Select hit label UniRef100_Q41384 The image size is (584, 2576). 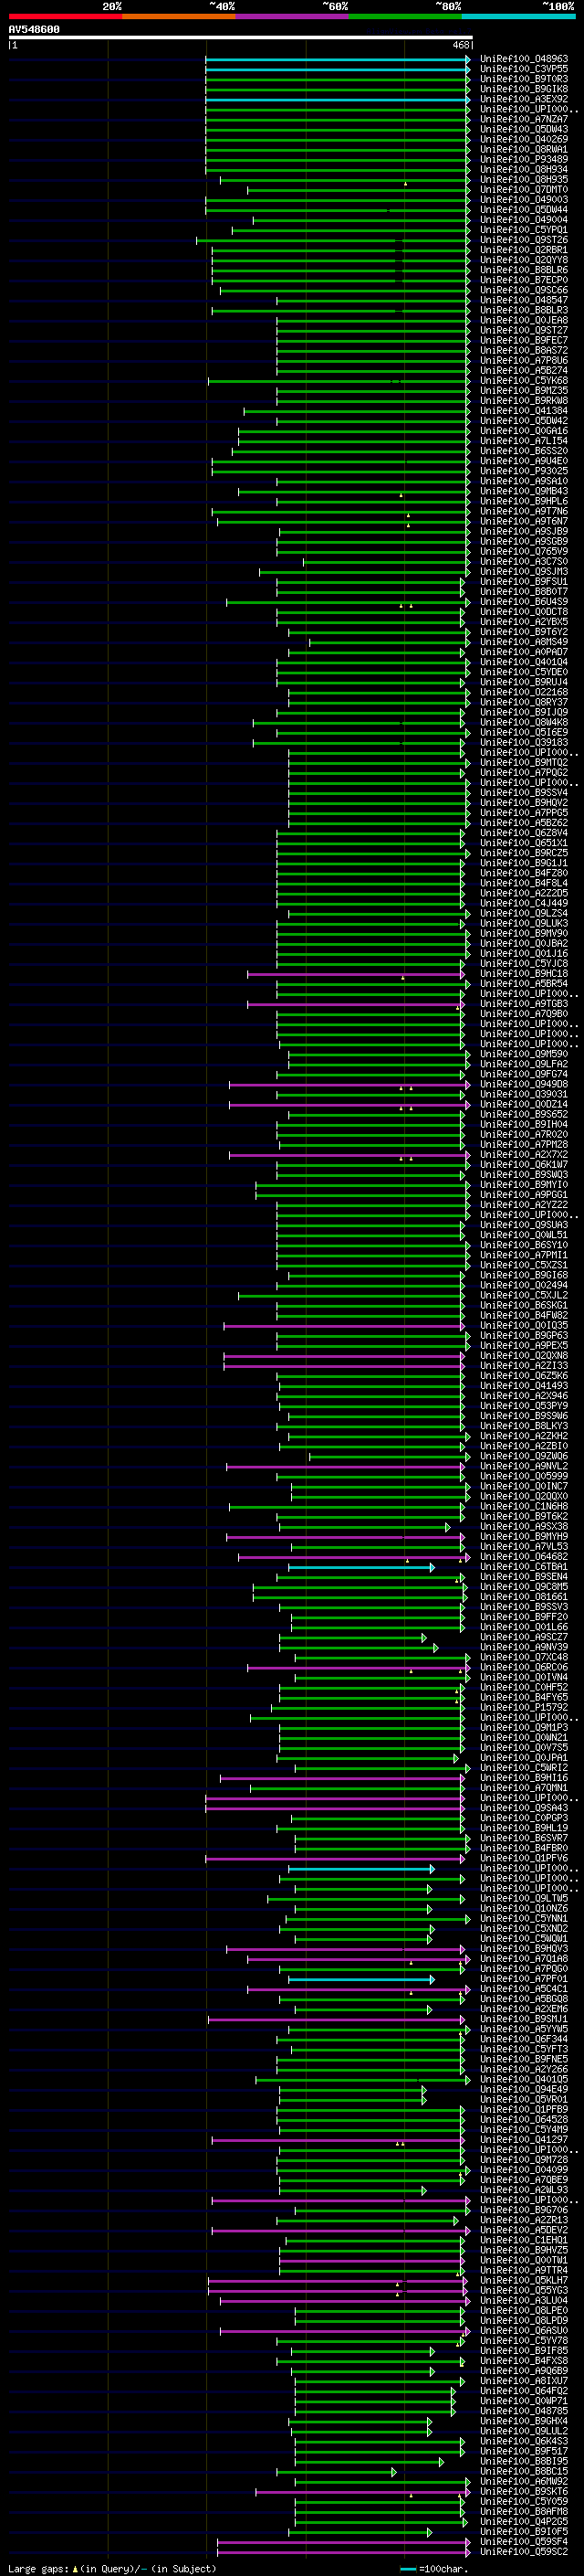pyautogui.click(x=523, y=410)
